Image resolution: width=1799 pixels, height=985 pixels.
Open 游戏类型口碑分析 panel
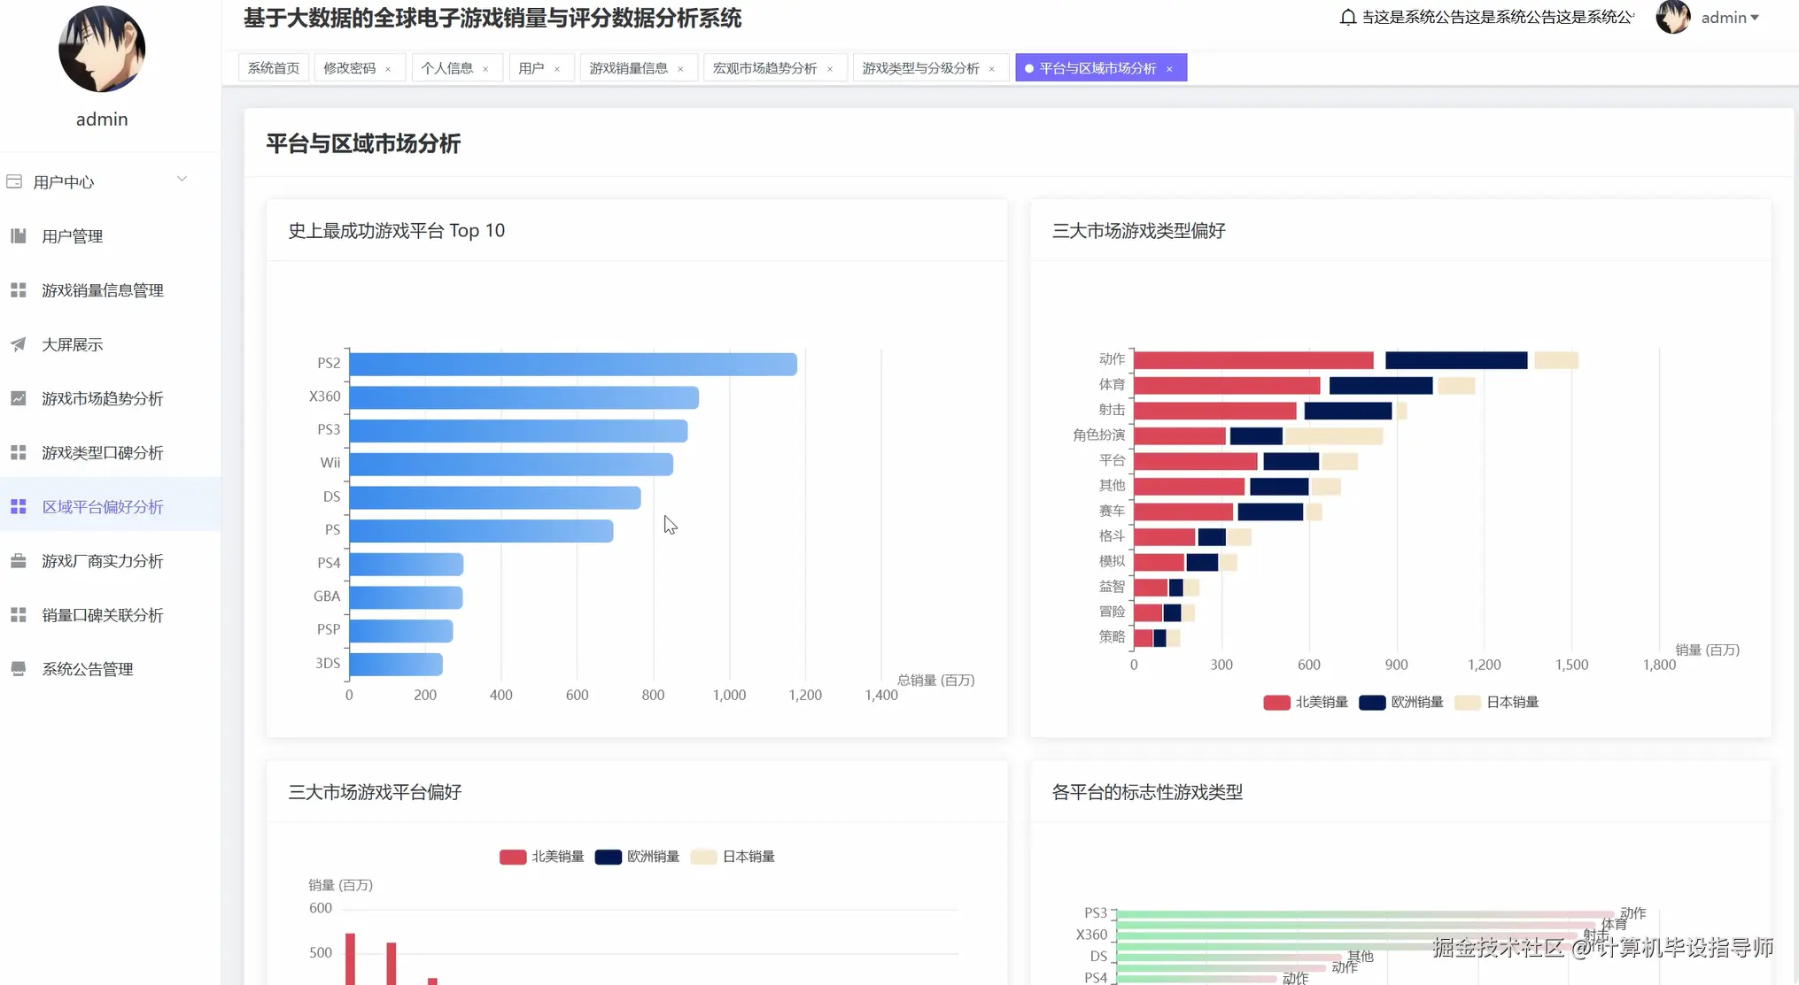(x=101, y=452)
